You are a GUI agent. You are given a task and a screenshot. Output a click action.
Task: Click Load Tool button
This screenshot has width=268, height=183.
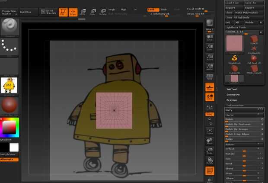(234, 3)
